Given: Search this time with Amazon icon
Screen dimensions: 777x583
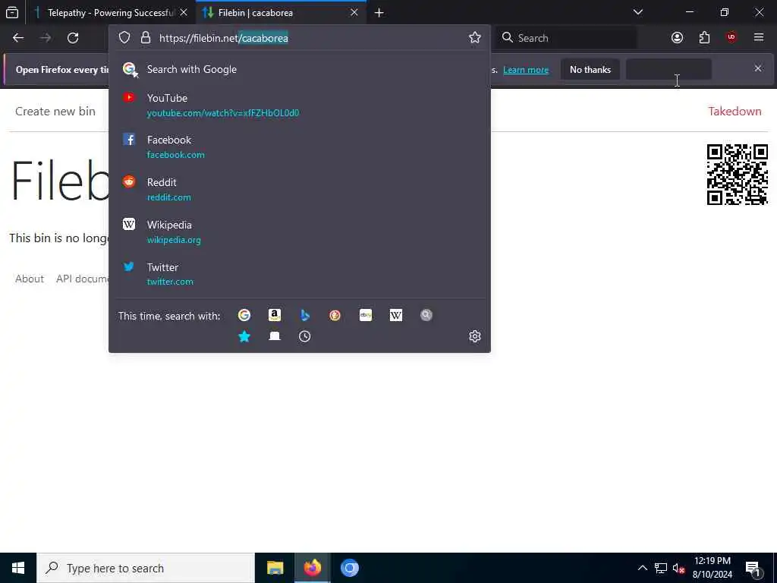Looking at the screenshot, I should coord(275,315).
